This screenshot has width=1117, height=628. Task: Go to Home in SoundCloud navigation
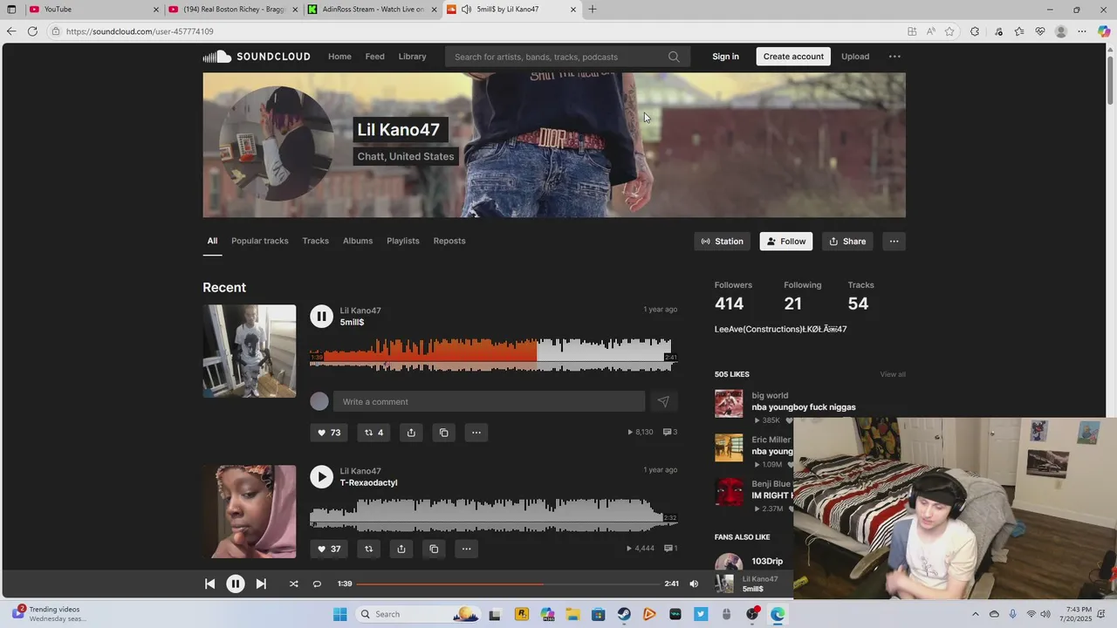coord(339,57)
